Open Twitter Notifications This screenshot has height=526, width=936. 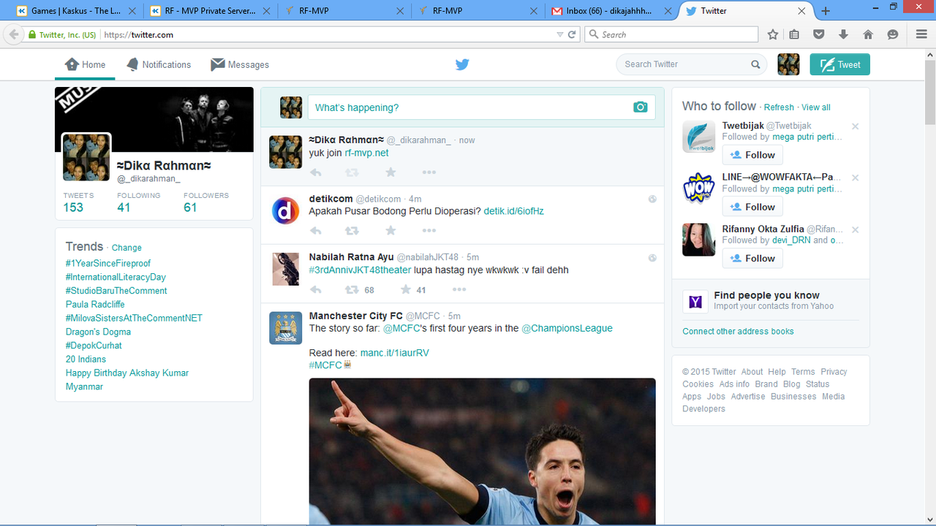[x=159, y=64]
